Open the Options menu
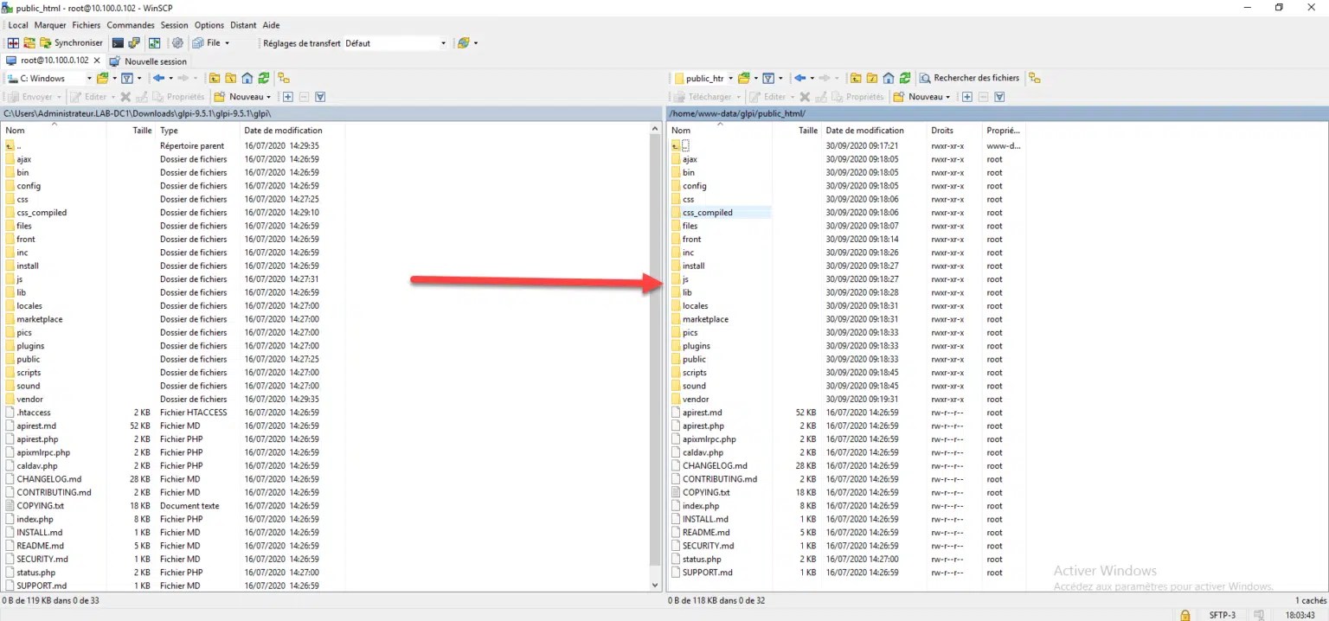Image resolution: width=1329 pixels, height=621 pixels. click(x=209, y=25)
